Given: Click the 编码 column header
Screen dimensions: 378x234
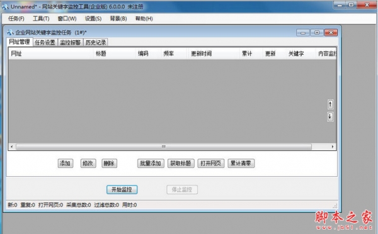Looking at the screenshot, I should point(148,53).
